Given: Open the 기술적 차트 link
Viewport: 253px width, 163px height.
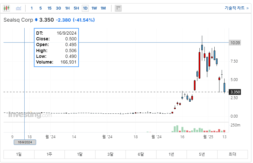Looking at the screenshot, I should (x=236, y=8).
